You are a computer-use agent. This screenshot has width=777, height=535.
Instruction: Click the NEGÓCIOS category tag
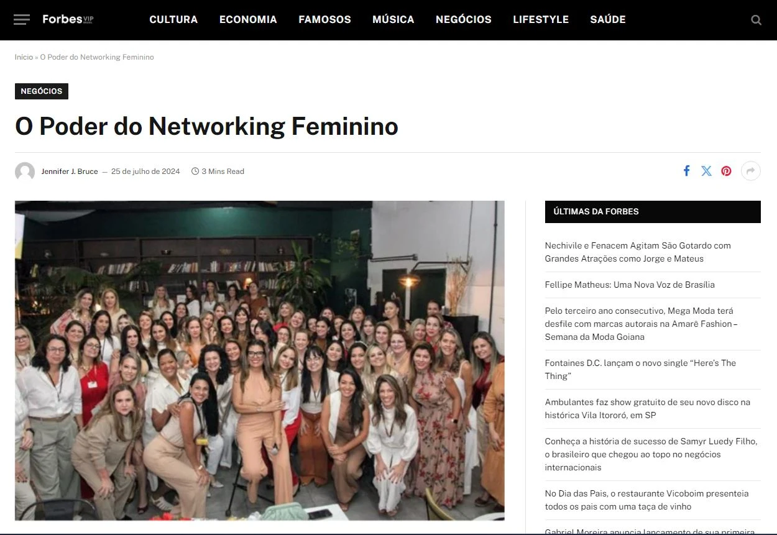point(42,91)
